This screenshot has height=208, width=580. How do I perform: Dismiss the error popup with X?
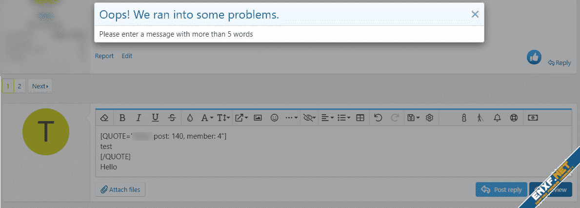[475, 14]
